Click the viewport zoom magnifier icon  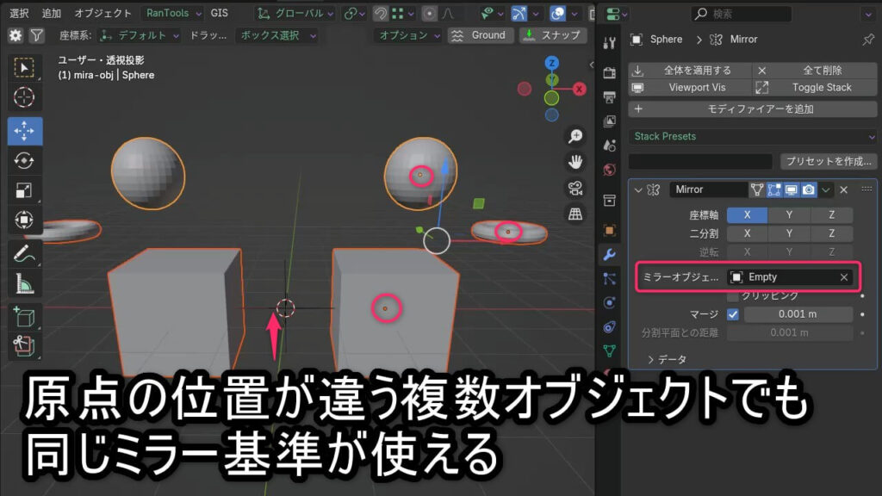tap(575, 137)
